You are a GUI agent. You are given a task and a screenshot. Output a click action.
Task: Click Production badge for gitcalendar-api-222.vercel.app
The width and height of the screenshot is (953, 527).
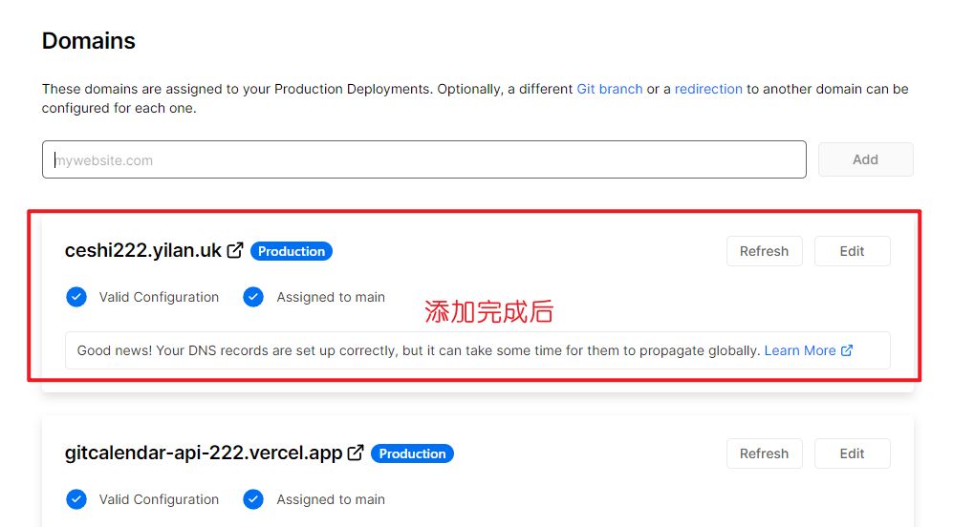click(412, 453)
